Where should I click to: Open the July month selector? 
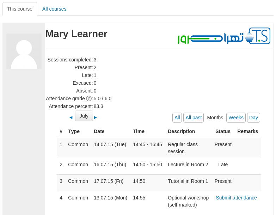coord(84,116)
